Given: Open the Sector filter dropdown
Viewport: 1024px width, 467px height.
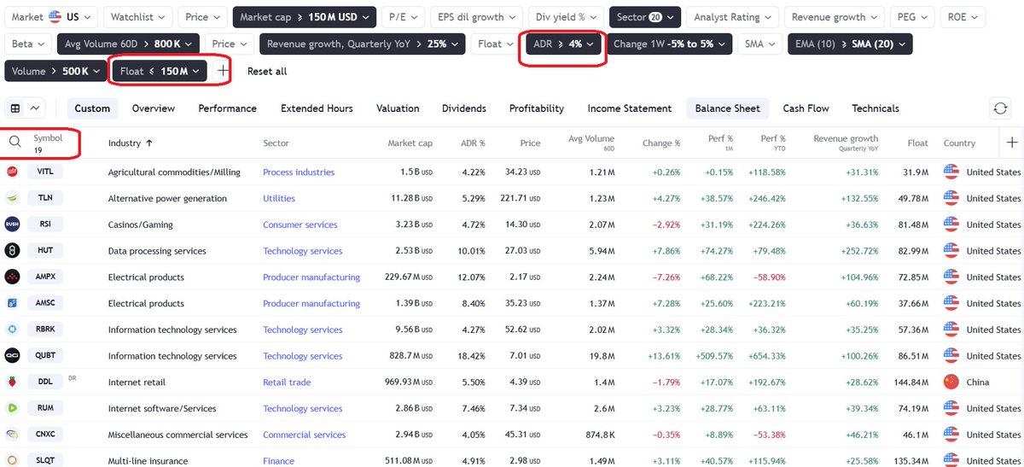Looking at the screenshot, I should tap(645, 16).
